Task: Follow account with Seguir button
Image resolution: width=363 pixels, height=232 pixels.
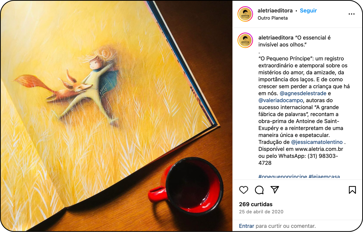Action: [308, 11]
